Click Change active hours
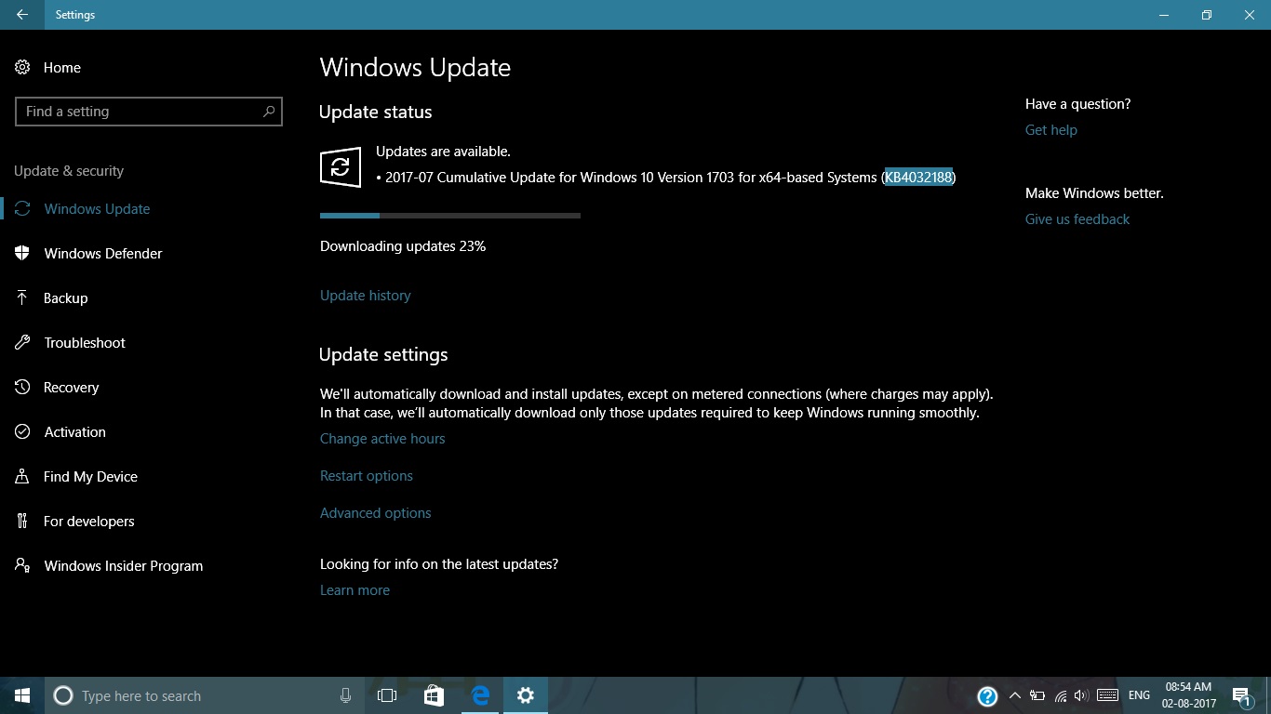The image size is (1271, 714). 382,438
